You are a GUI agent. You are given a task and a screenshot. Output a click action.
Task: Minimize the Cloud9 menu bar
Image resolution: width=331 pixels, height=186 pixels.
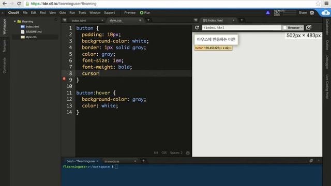[3, 13]
